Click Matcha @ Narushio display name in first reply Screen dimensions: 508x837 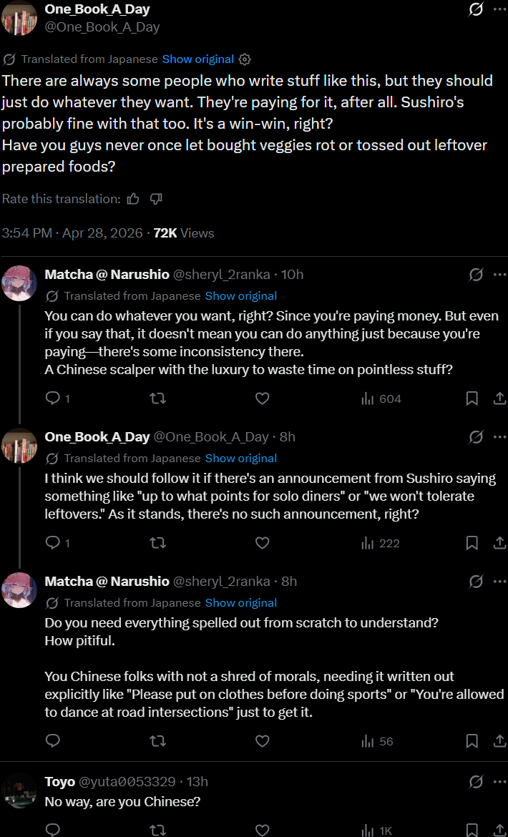tap(107, 275)
